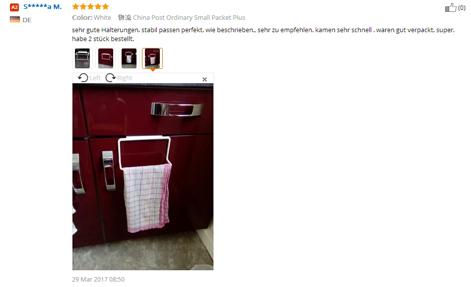Click the German review text

[x=264, y=34]
